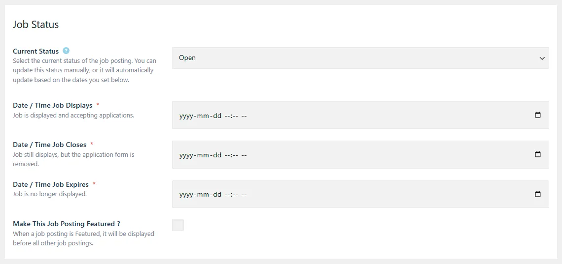Viewport: 562px width, 264px height.
Task: Click the Make This Job Posting Featured label
Action: pos(67,224)
